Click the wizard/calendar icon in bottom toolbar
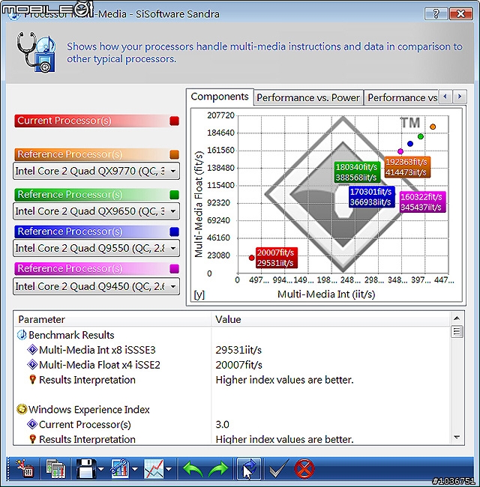480x487 pixels. (x=25, y=468)
